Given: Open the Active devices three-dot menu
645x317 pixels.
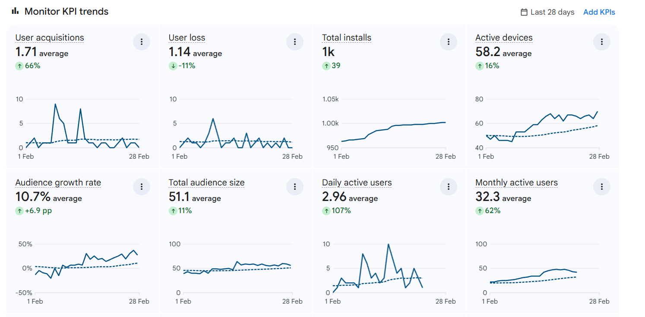Looking at the screenshot, I should point(602,42).
